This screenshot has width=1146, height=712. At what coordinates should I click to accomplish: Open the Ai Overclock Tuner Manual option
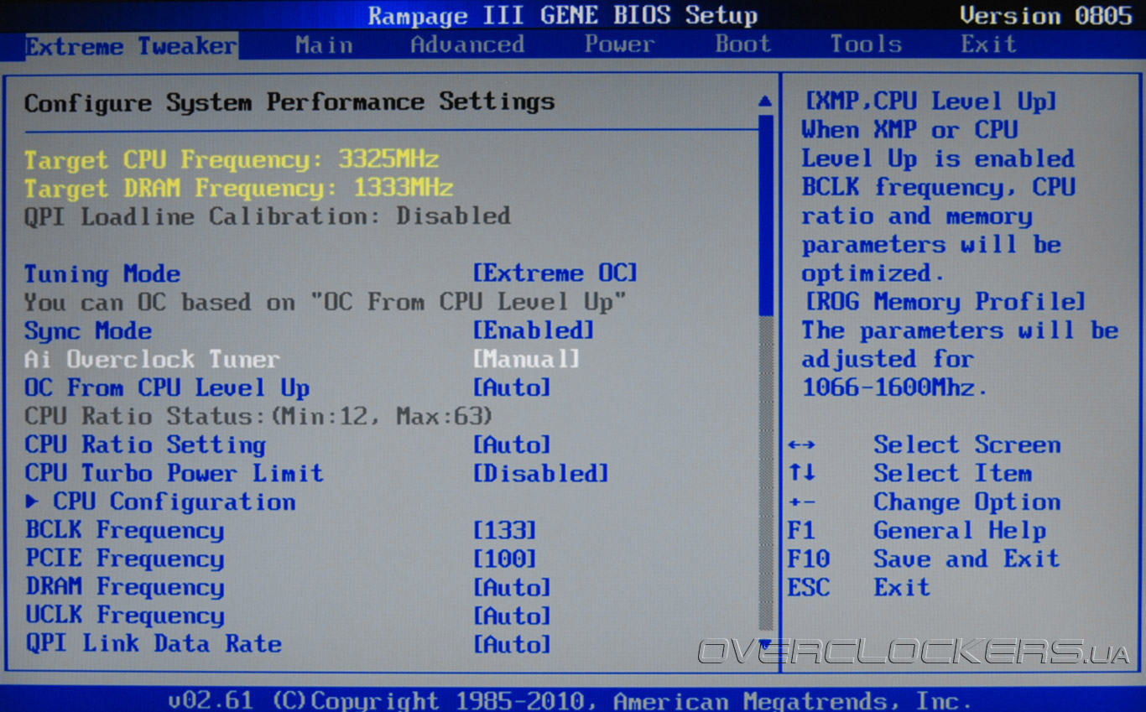tap(526, 359)
